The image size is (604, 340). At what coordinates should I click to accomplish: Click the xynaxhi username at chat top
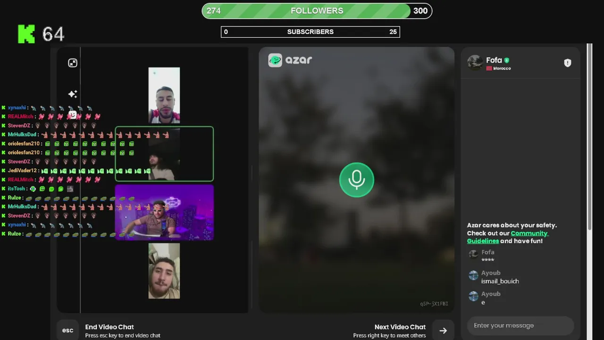click(17, 108)
